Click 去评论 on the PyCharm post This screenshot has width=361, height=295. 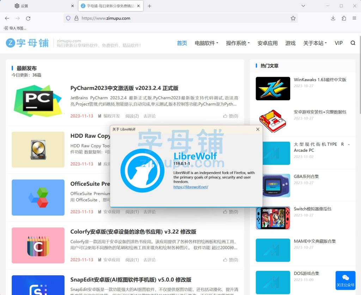pos(149,116)
